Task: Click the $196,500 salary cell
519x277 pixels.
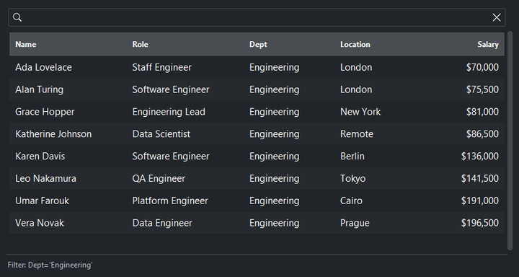Action: 480,223
